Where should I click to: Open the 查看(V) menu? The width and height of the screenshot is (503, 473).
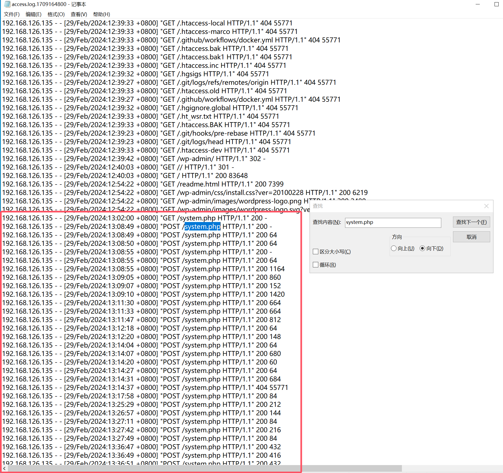click(x=79, y=14)
